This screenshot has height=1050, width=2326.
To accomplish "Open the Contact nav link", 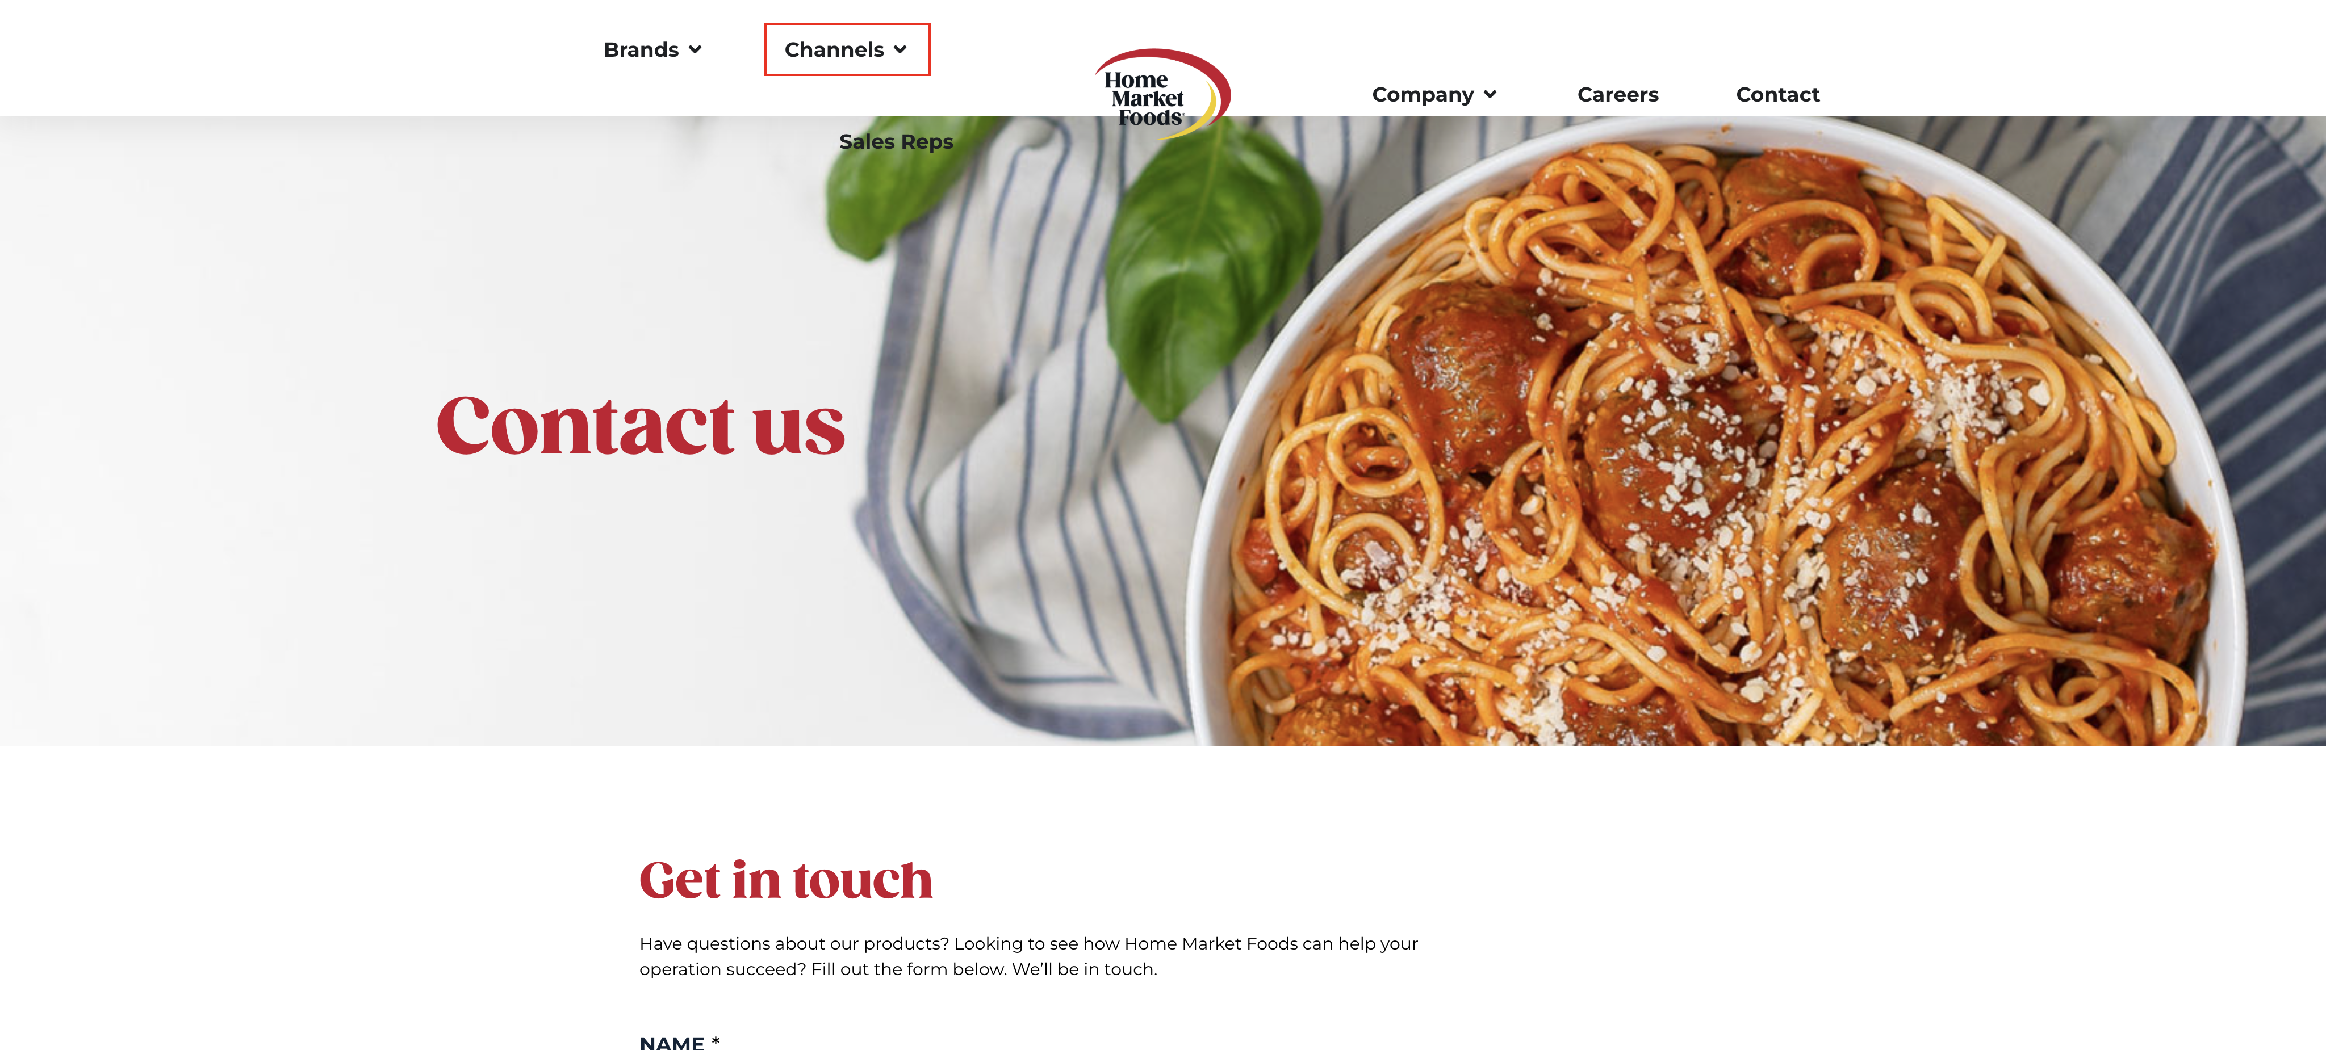I will pyautogui.click(x=1777, y=95).
